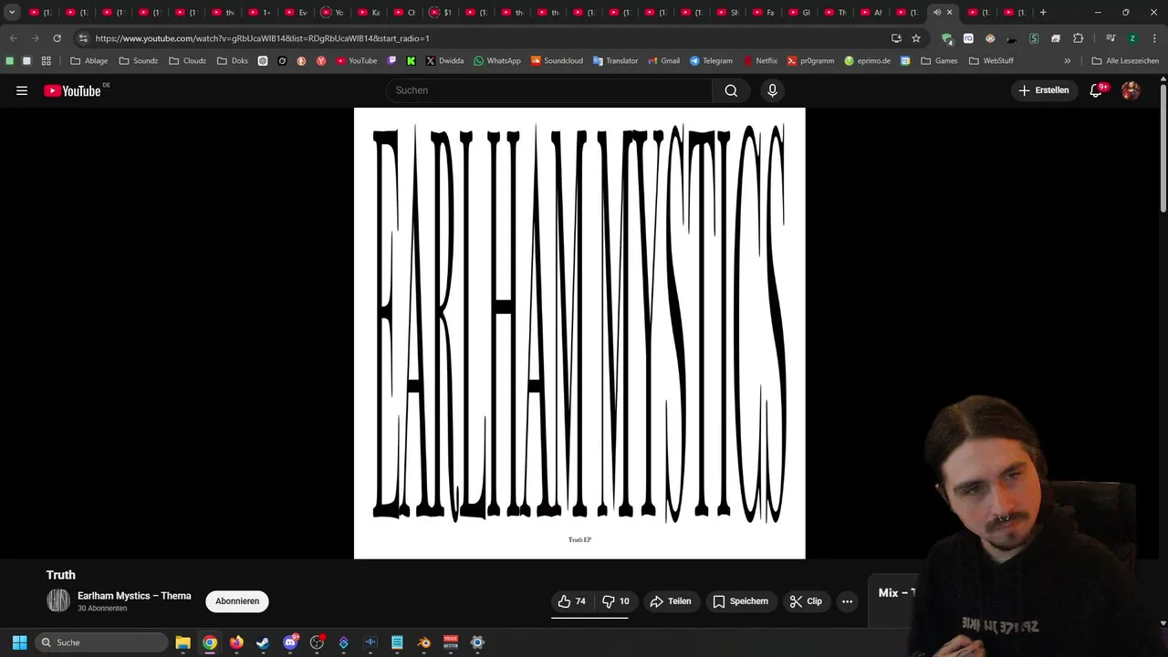Switch to the tab titled '$1'
The width and height of the screenshot is (1168, 657).
(x=441, y=12)
